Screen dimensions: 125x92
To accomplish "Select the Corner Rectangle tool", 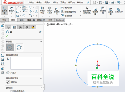I will (18, 12).
